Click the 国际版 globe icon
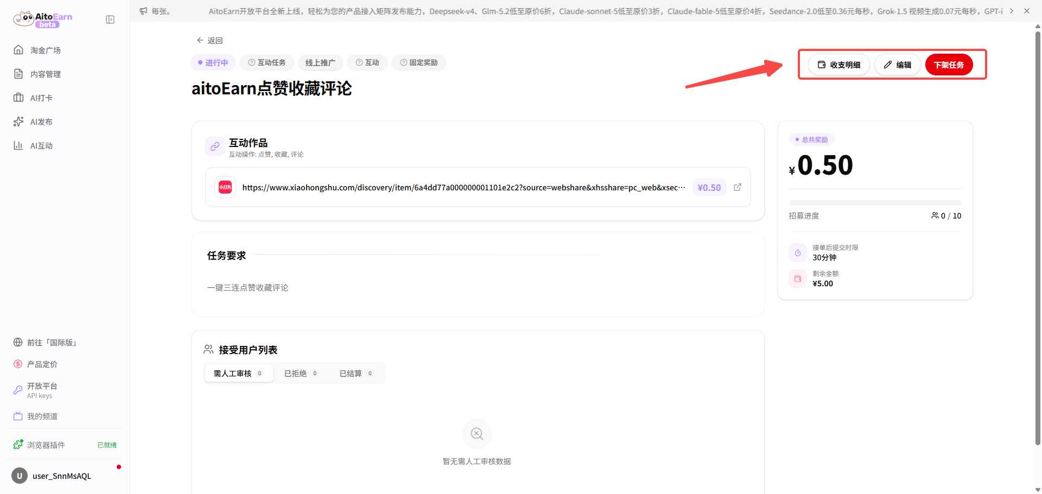Screen dimensions: 1042x494 pos(18,342)
